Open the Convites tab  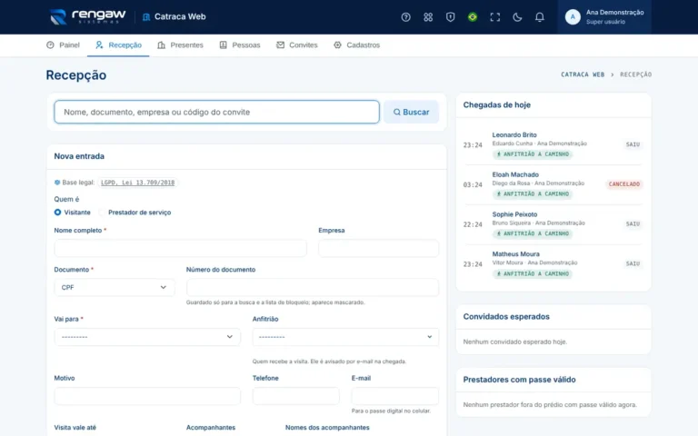297,45
